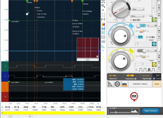
Task: Switch to the 触发 side tab
Action: pyautogui.click(x=159, y=31)
